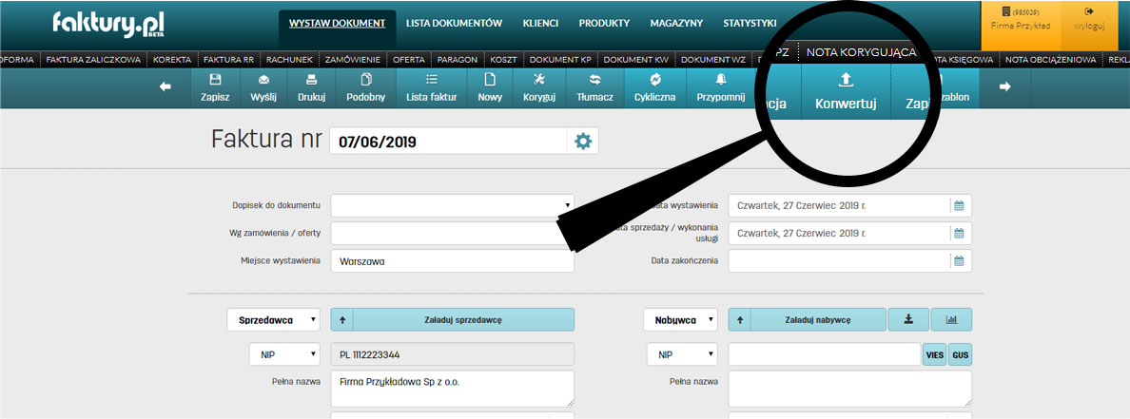Open the Klienci menu
This screenshot has height=419, width=1130.
click(x=540, y=23)
